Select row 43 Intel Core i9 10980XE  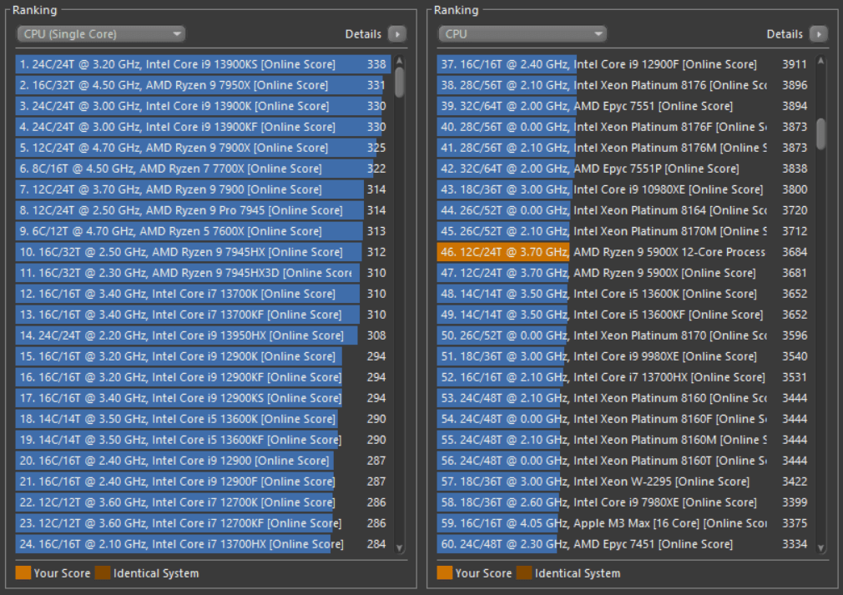click(624, 189)
